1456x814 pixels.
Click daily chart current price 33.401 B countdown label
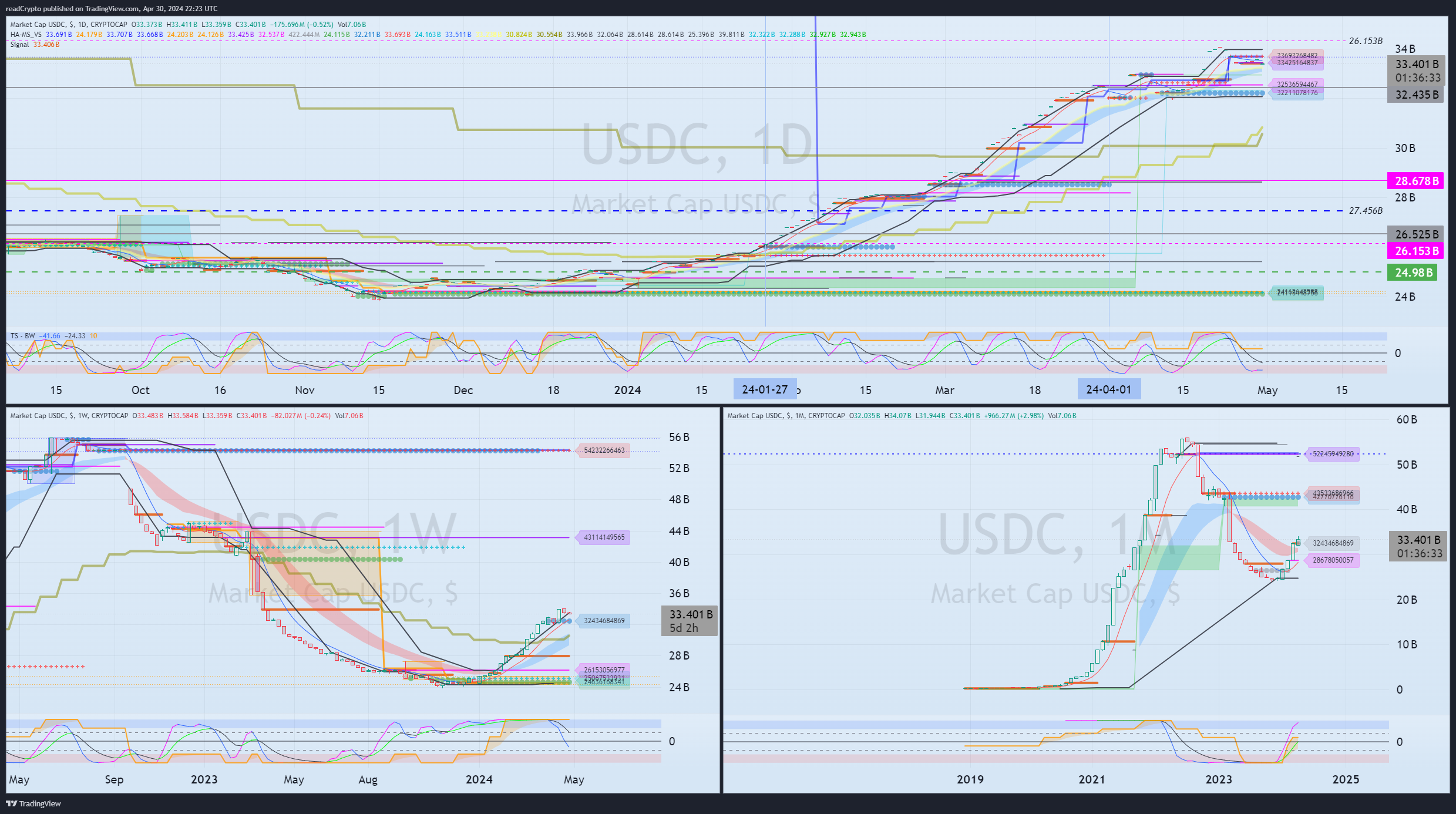[1415, 71]
